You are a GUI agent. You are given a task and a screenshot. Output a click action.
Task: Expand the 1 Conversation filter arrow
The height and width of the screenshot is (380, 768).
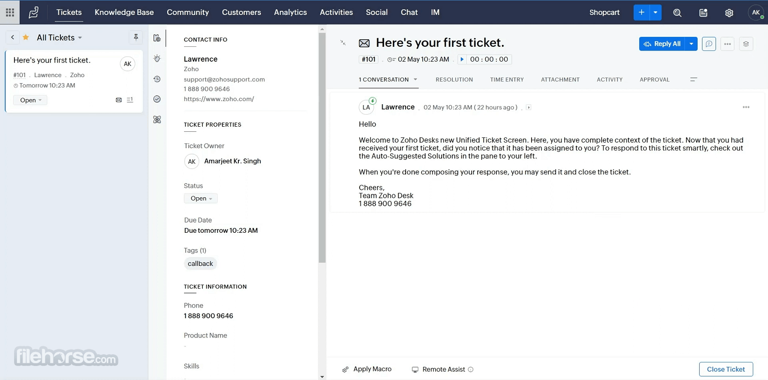pos(415,79)
